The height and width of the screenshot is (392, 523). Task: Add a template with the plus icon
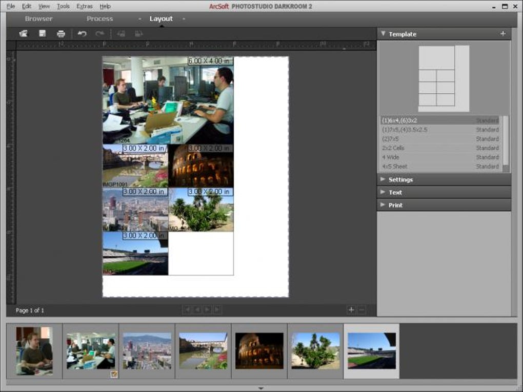[x=502, y=34]
